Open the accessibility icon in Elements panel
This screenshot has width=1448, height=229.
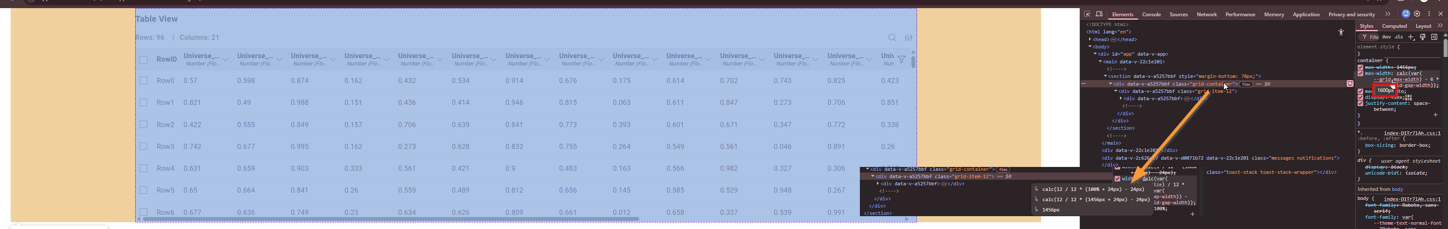[x=1341, y=33]
